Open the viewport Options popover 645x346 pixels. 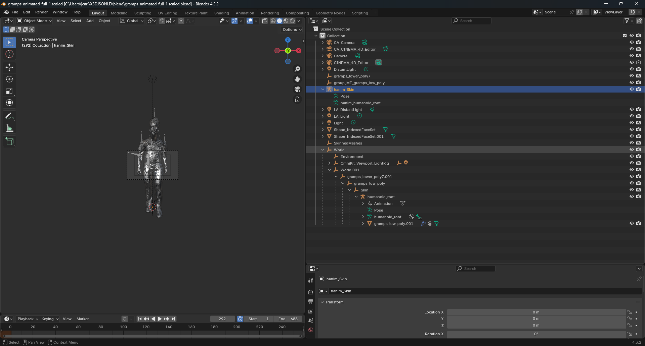292,30
